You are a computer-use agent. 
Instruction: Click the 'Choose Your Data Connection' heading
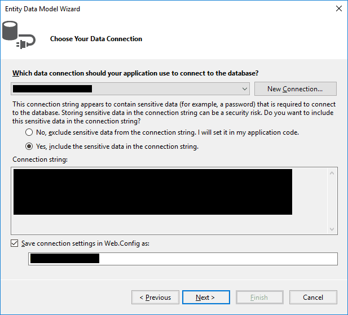click(96, 39)
